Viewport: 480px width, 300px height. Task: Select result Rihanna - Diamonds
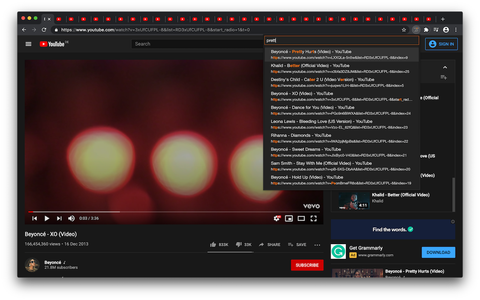click(x=342, y=138)
